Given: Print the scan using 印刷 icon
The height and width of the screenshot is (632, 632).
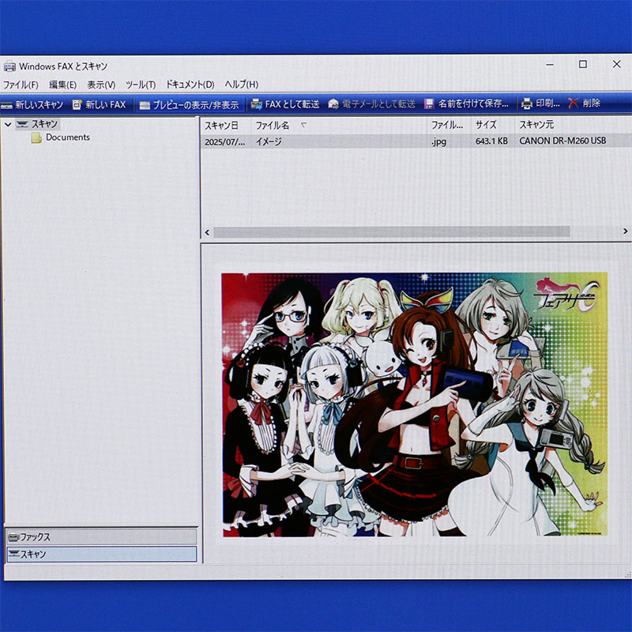Looking at the screenshot, I should tap(526, 103).
